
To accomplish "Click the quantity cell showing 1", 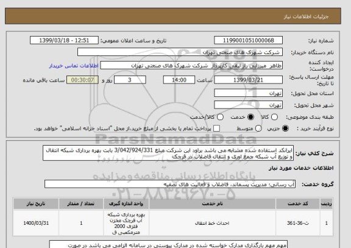I will 81,223.
